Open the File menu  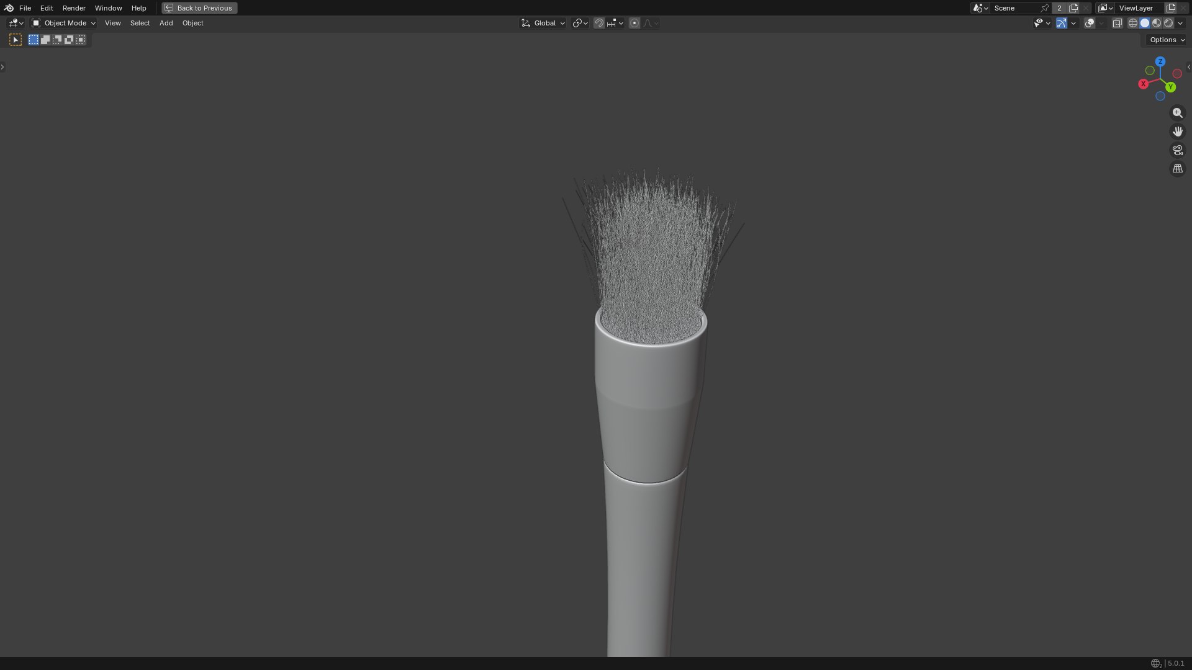tap(25, 8)
